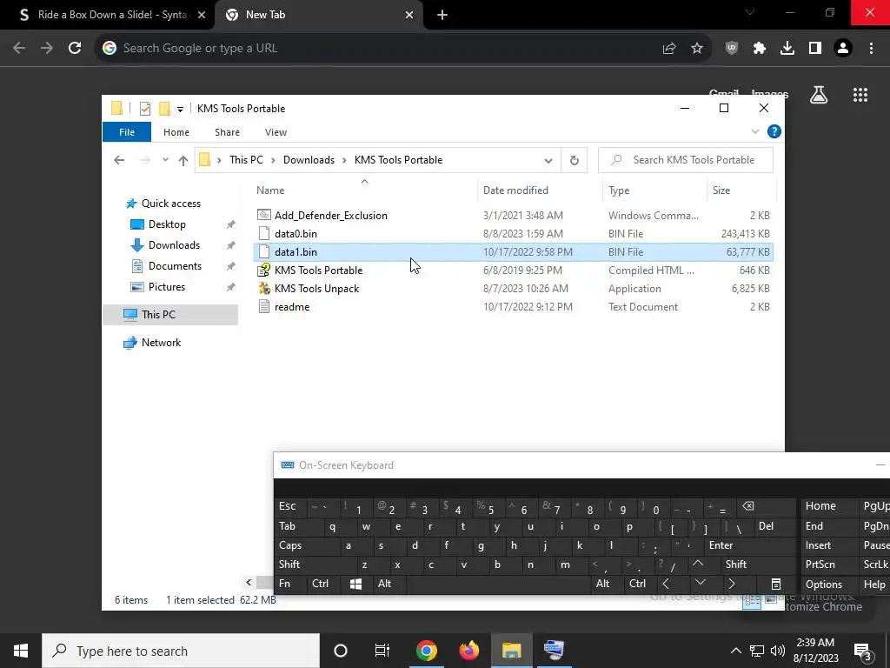Open Chrome extensions puzzle icon

pos(760,49)
